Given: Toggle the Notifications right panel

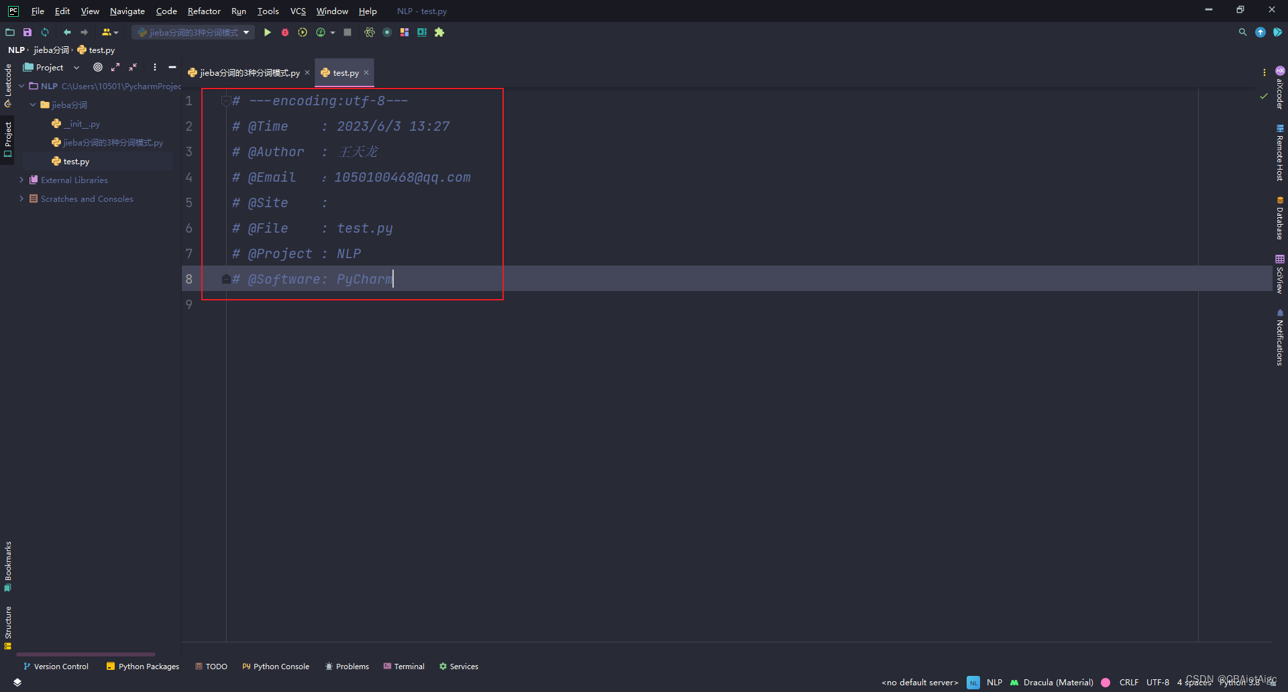Looking at the screenshot, I should [1280, 337].
